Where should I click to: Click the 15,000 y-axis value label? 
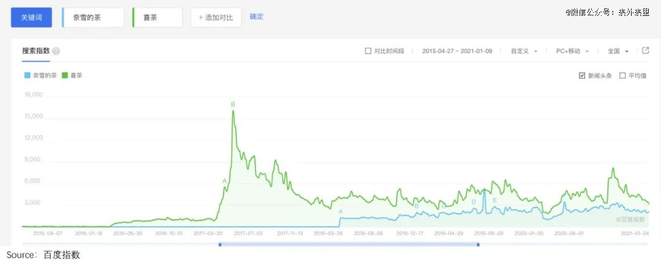pyautogui.click(x=34, y=116)
